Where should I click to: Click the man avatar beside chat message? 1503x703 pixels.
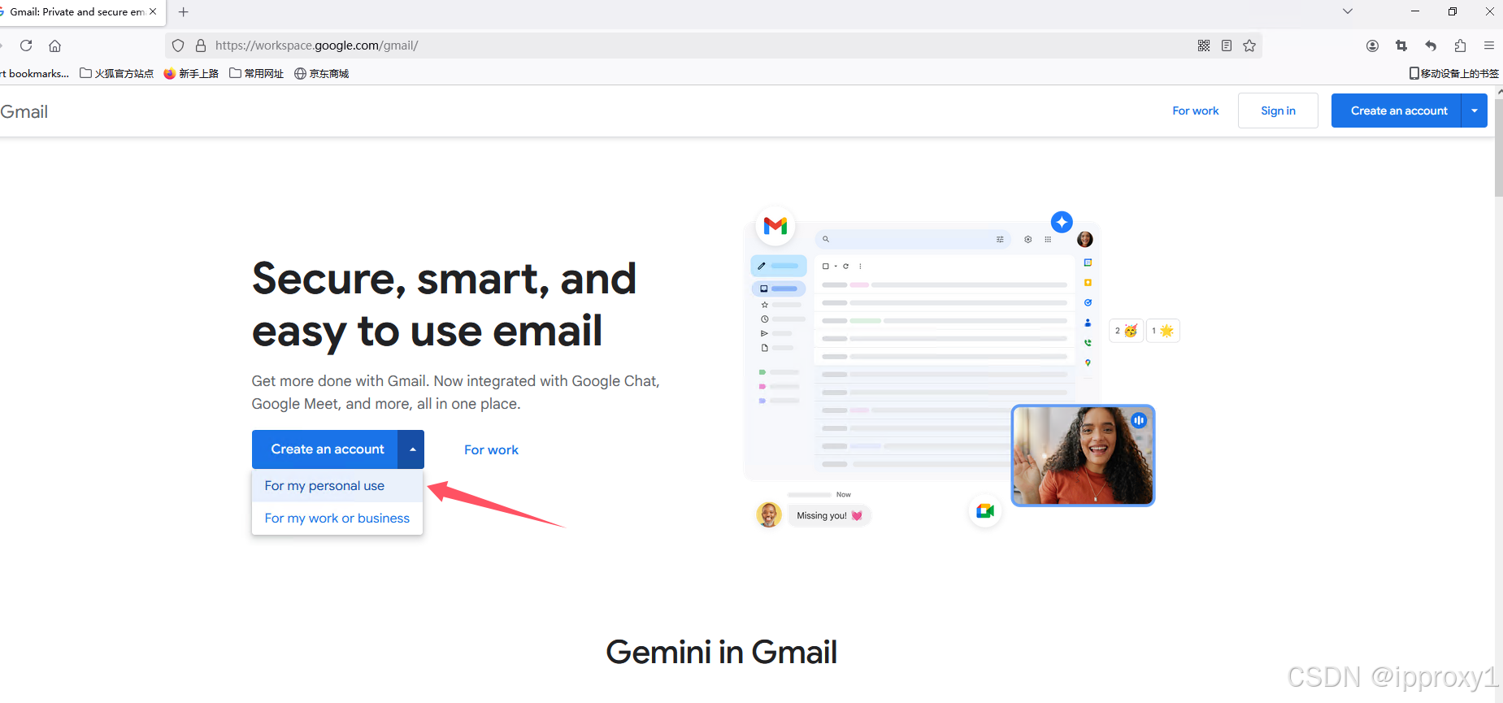(769, 514)
